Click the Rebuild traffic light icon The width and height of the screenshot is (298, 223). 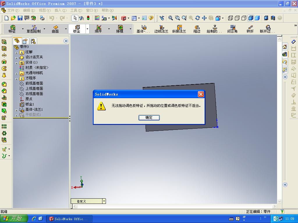(x=88, y=18)
